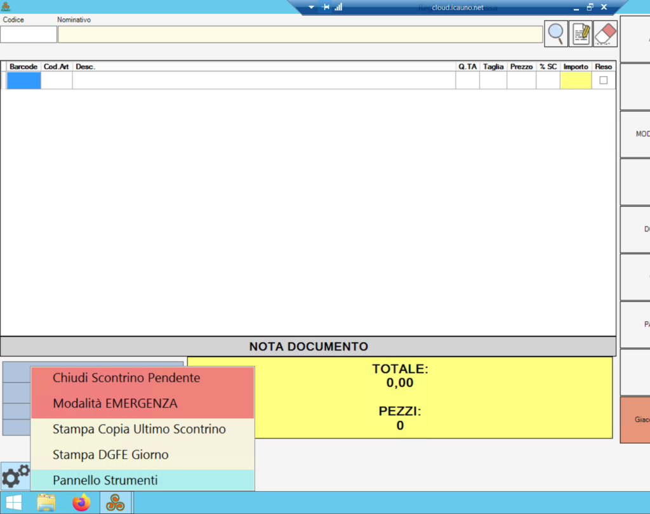Select Chiudi Scontrino Pendente menu item
The width and height of the screenshot is (650, 514).
click(x=126, y=378)
